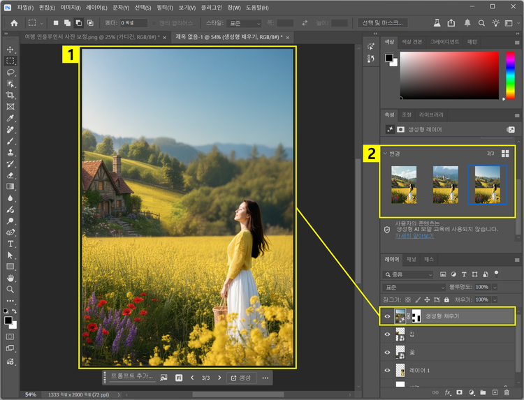Open the layer blend mode dropdown
The width and height of the screenshot is (524, 400).
[x=414, y=287]
